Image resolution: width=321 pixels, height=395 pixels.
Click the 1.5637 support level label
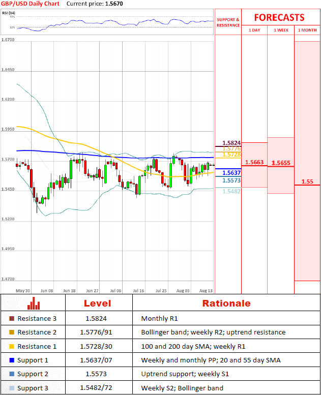pyautogui.click(x=231, y=173)
